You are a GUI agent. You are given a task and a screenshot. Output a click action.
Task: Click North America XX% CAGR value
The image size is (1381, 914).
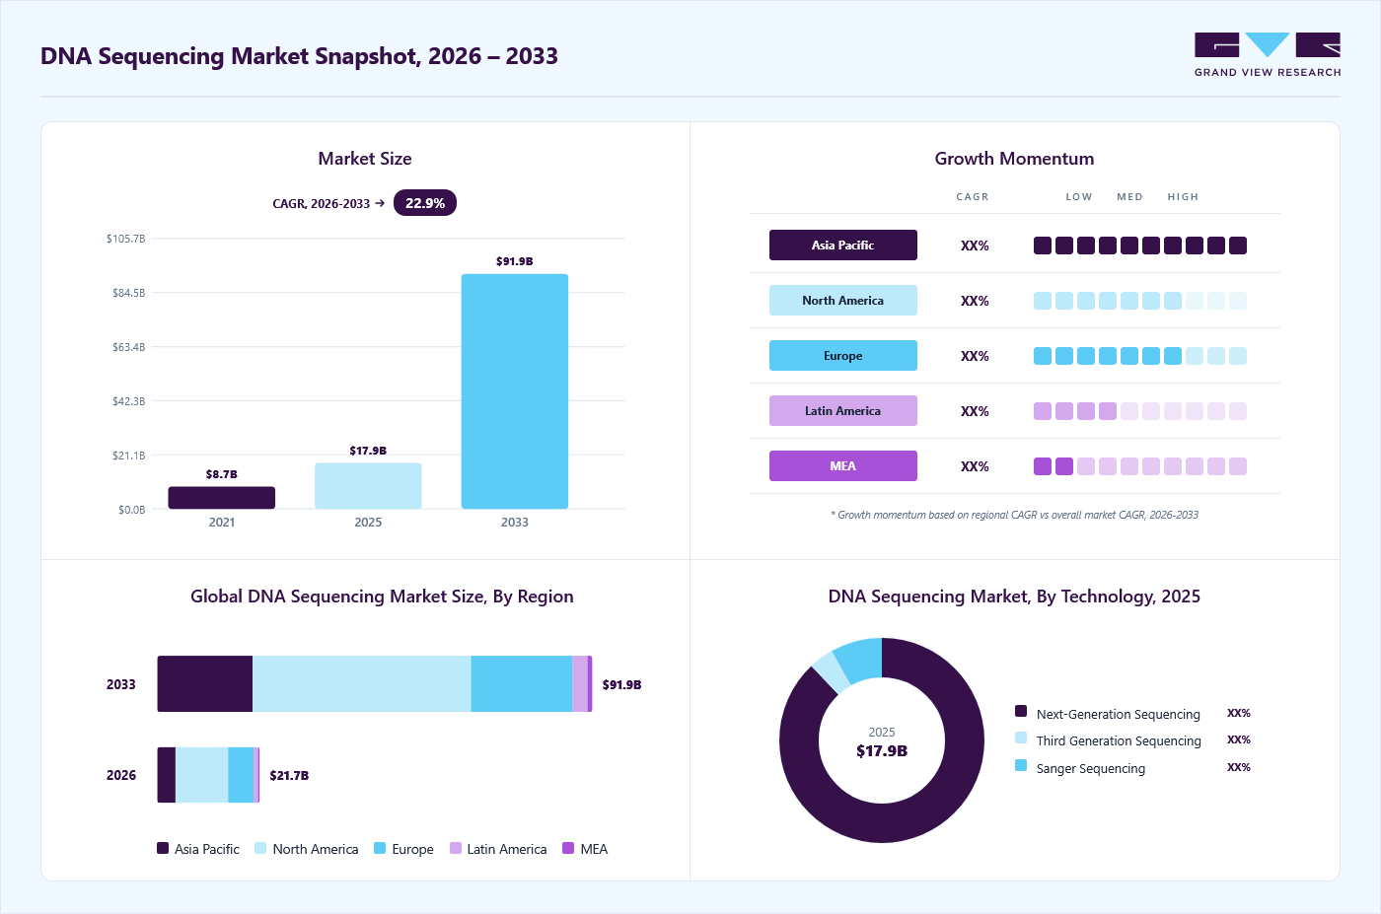pos(975,301)
